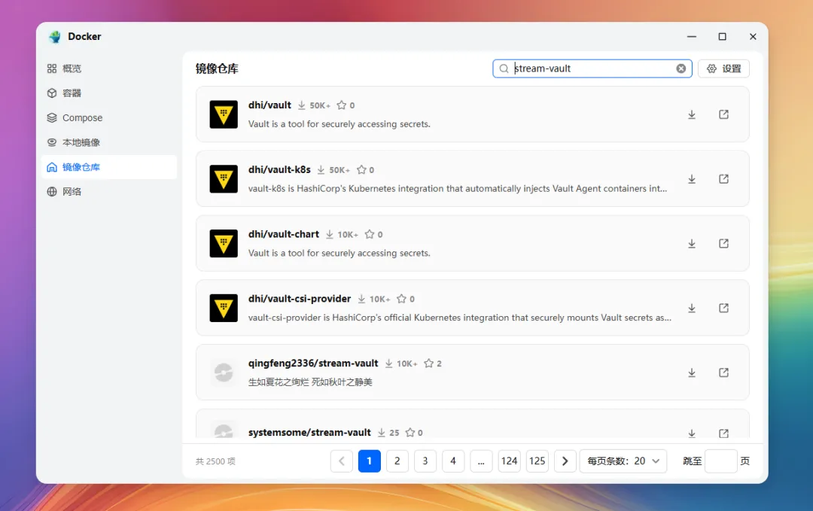This screenshot has height=511, width=813.
Task: Download the dhi/vault-chart image
Action: tap(692, 244)
